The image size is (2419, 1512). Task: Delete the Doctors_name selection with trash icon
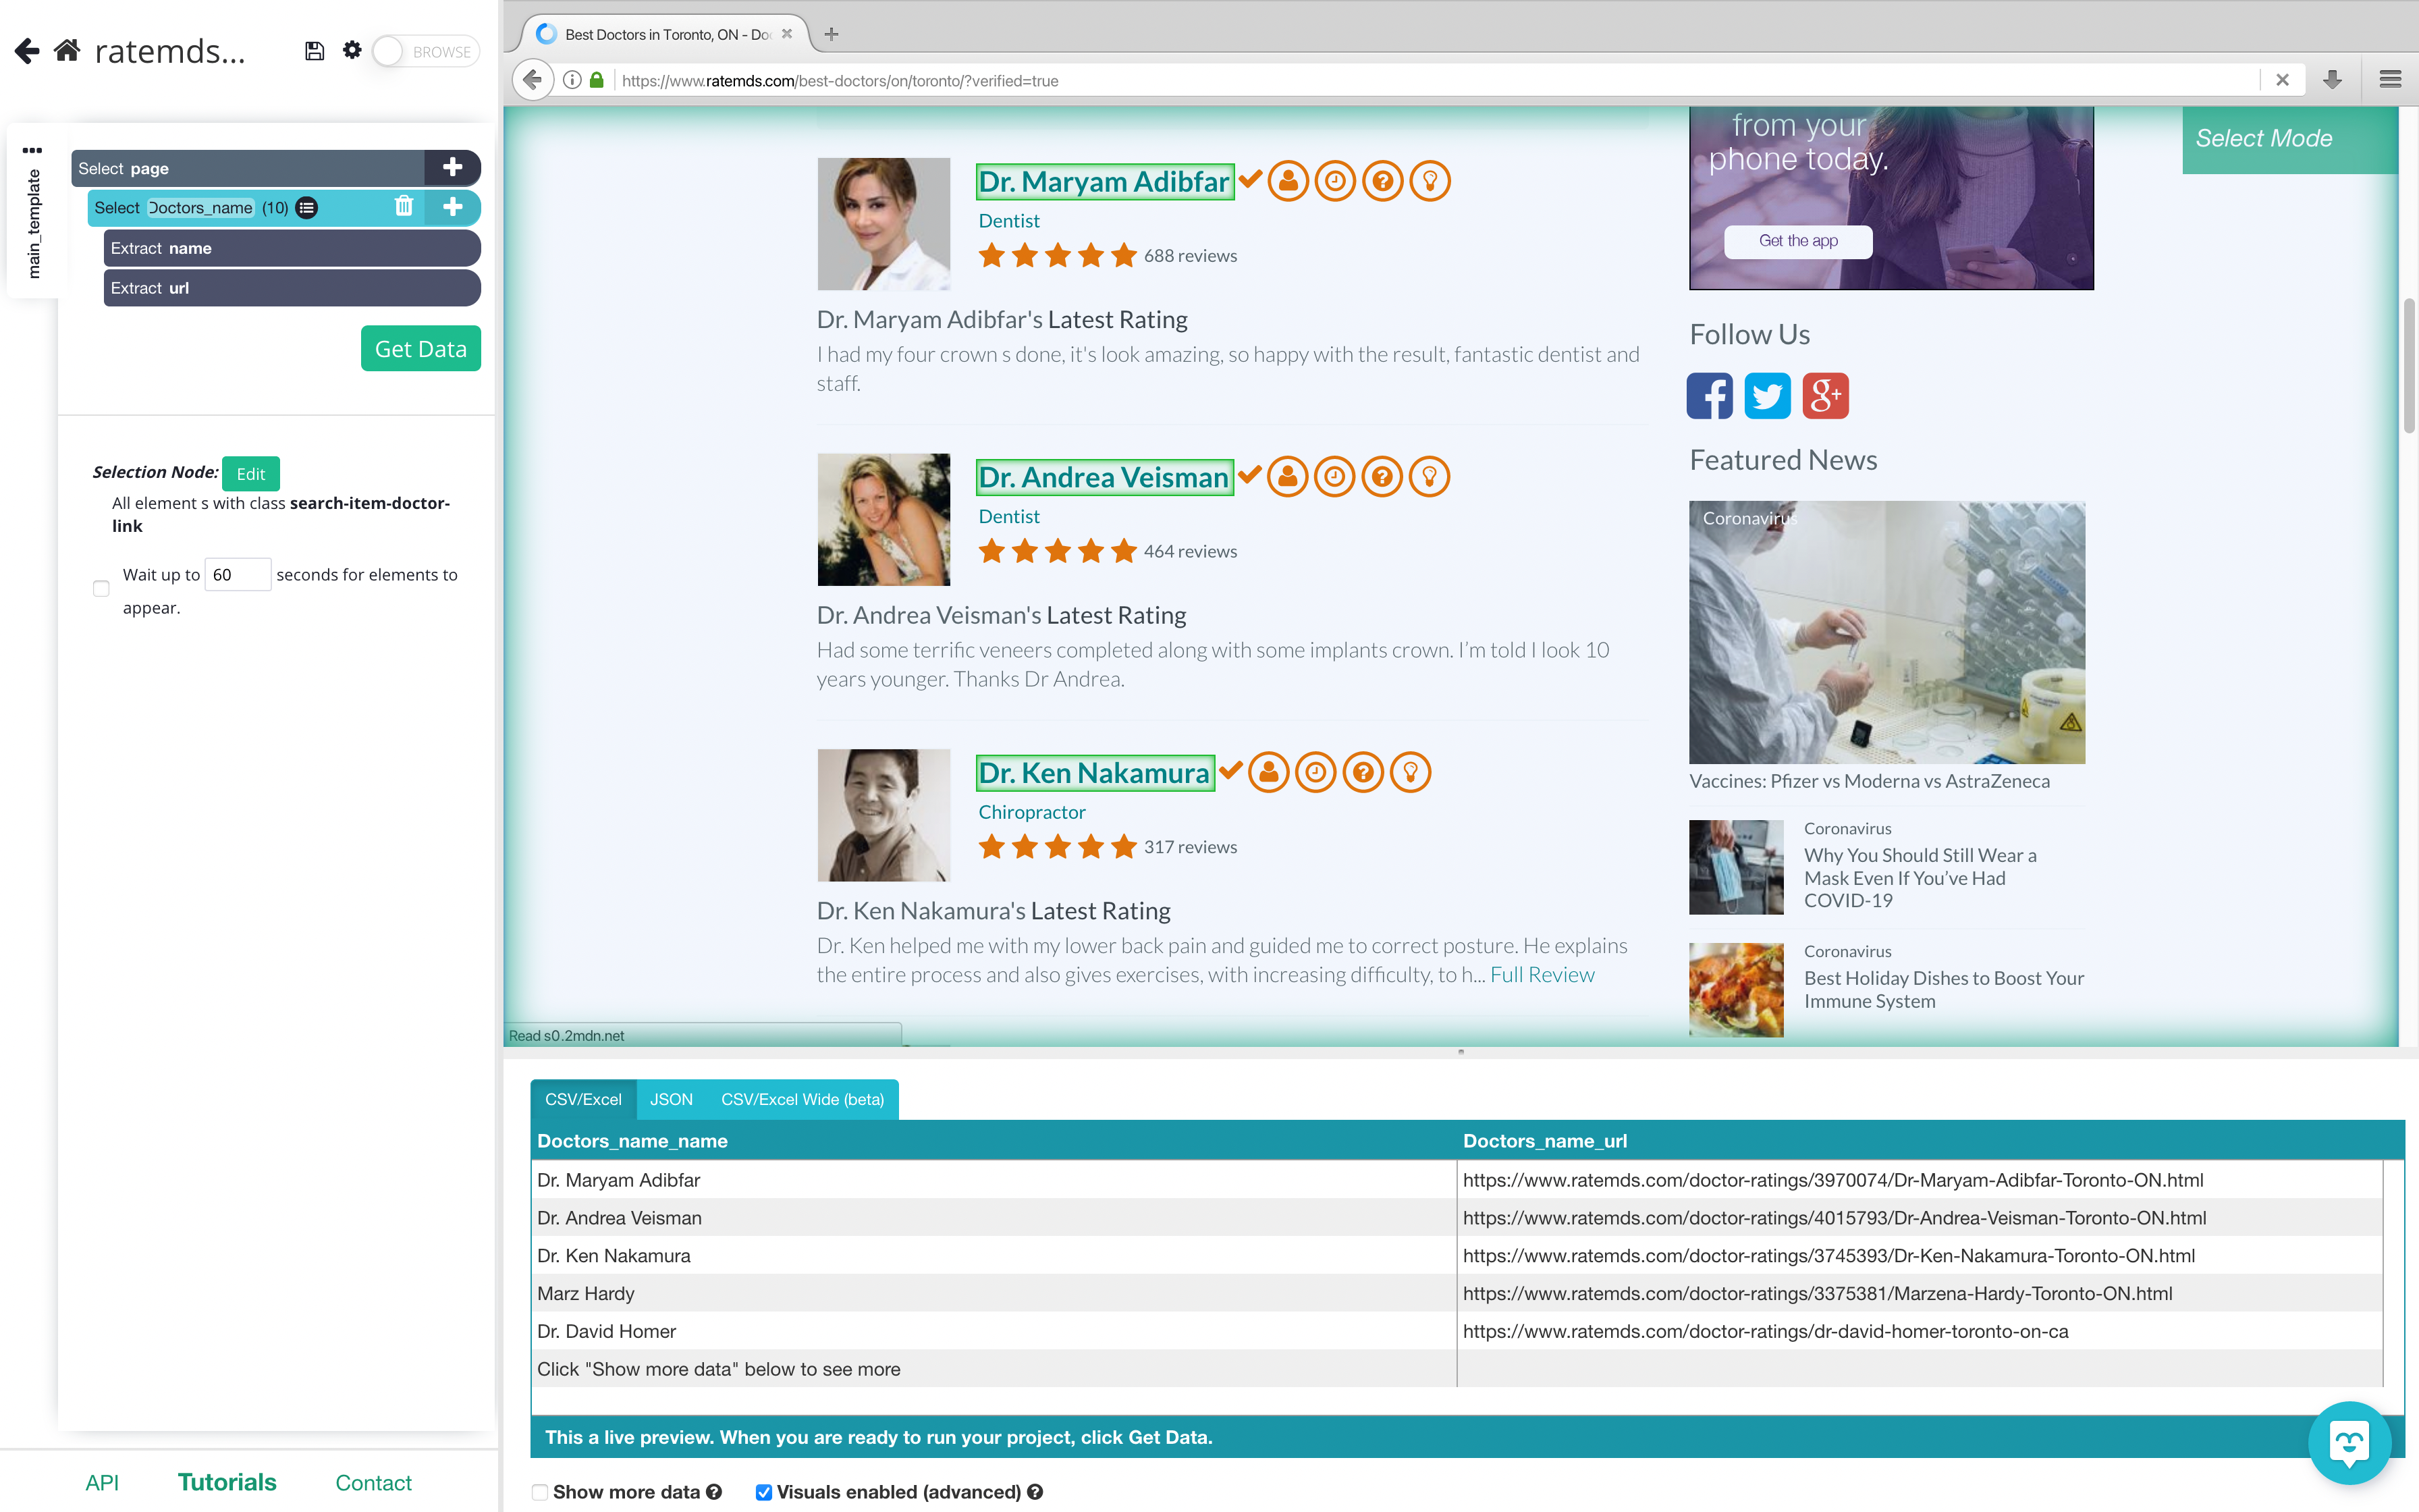404,206
